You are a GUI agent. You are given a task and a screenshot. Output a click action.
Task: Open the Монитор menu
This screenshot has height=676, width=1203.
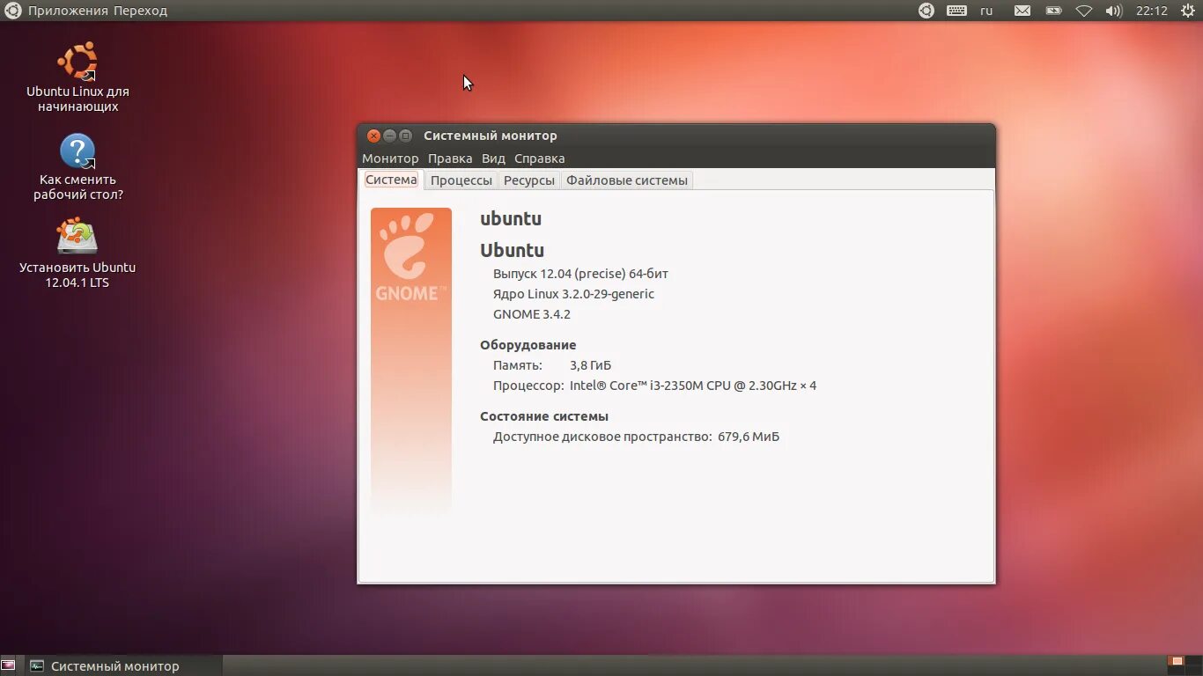(x=390, y=158)
